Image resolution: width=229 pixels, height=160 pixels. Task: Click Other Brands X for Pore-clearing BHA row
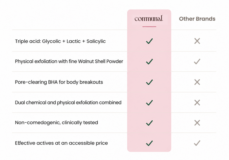197,82
